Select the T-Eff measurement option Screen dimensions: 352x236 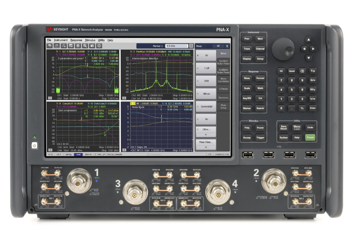coord(206,69)
